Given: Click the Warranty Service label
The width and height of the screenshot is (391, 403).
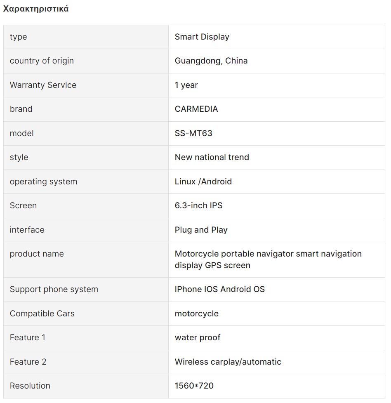Looking at the screenshot, I should 43,85.
